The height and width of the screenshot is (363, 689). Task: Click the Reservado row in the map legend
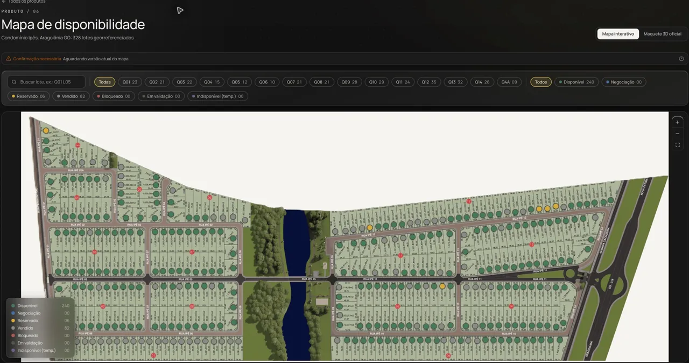(x=40, y=320)
